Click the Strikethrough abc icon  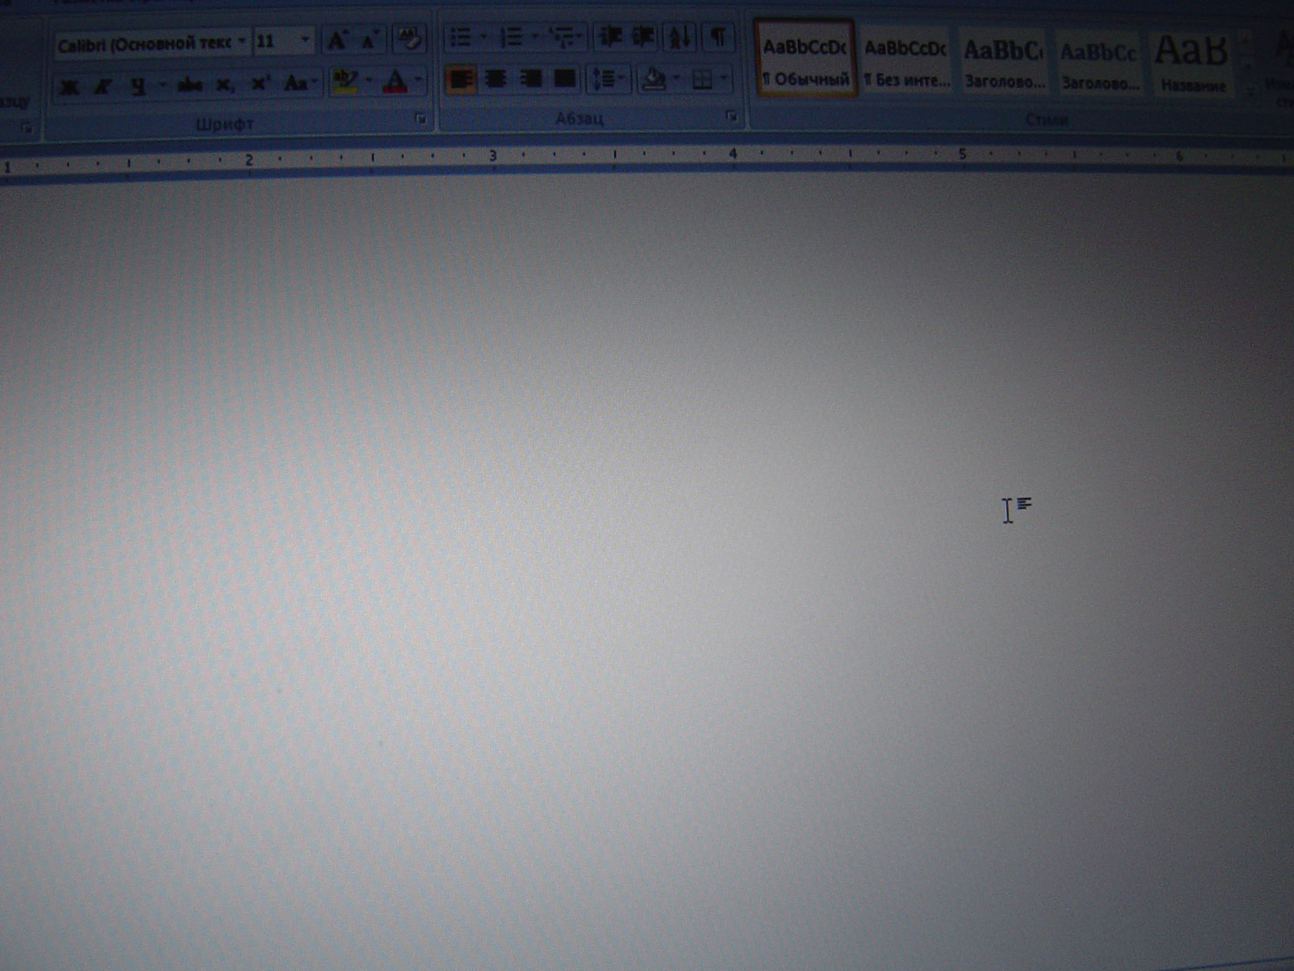click(x=189, y=84)
